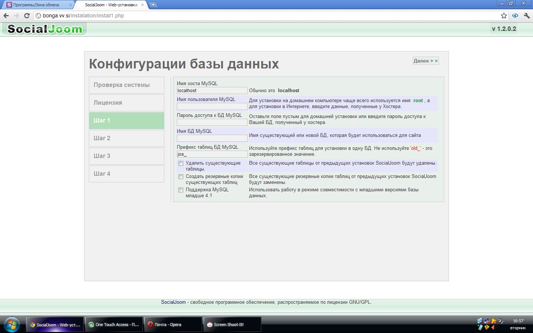Image resolution: width=533 pixels, height=333 pixels.
Task: Select Проверка системы in the sidebar
Action: coord(126,85)
